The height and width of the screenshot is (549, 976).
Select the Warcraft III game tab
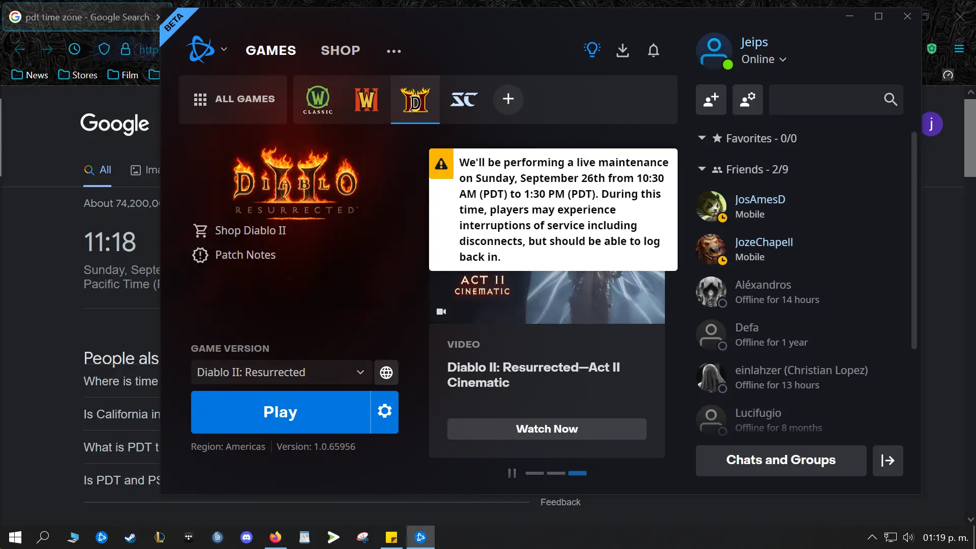click(367, 99)
